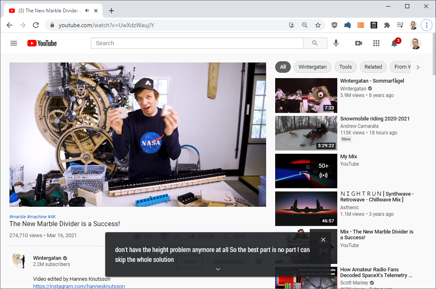436x289 pixels.
Task: Click the YouTube home logo
Action: coord(42,43)
